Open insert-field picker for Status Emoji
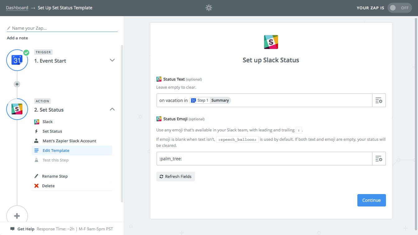This screenshot has width=418, height=235. click(379, 159)
